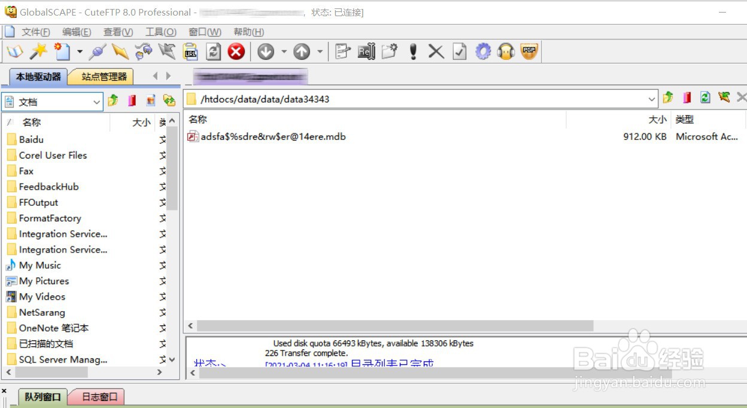Stop transfer with the red X button
Image resolution: width=747 pixels, height=408 pixels.
tap(236, 52)
